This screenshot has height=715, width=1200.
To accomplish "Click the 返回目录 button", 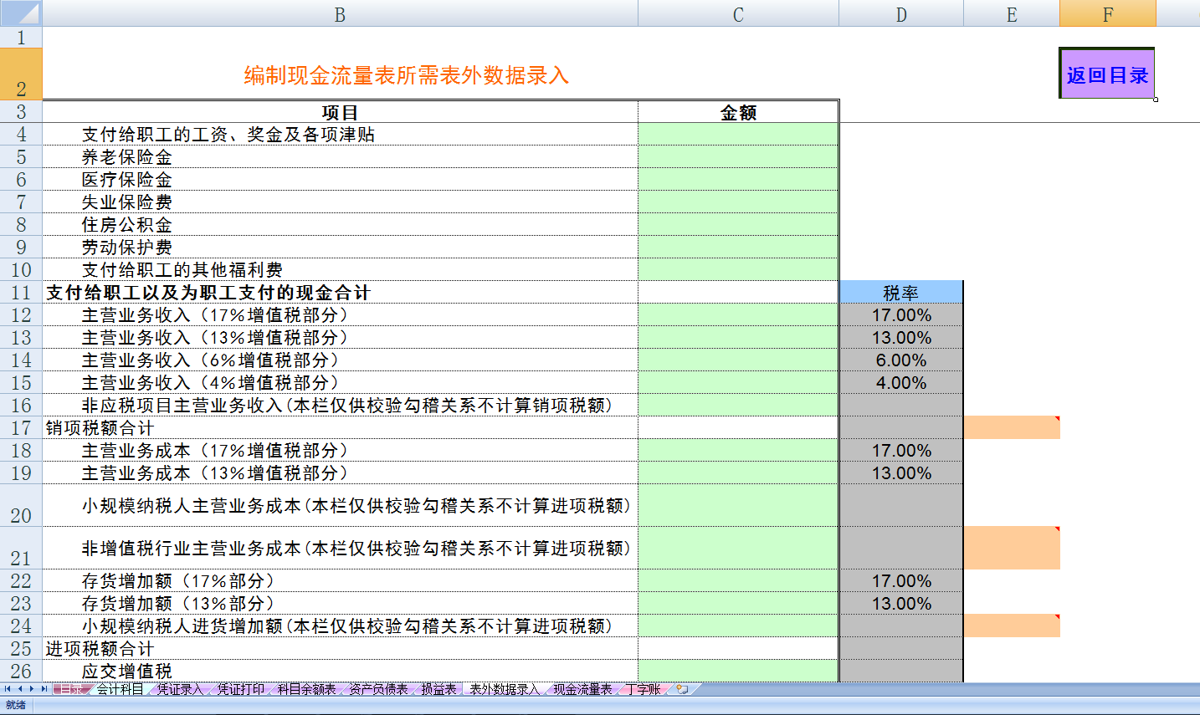I will (1107, 74).
